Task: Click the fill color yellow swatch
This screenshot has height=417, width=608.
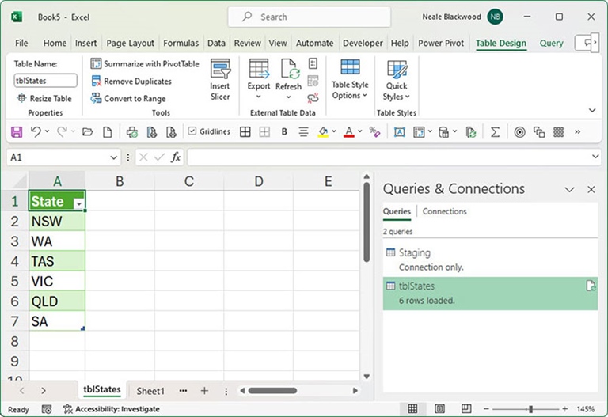Action: (x=323, y=132)
